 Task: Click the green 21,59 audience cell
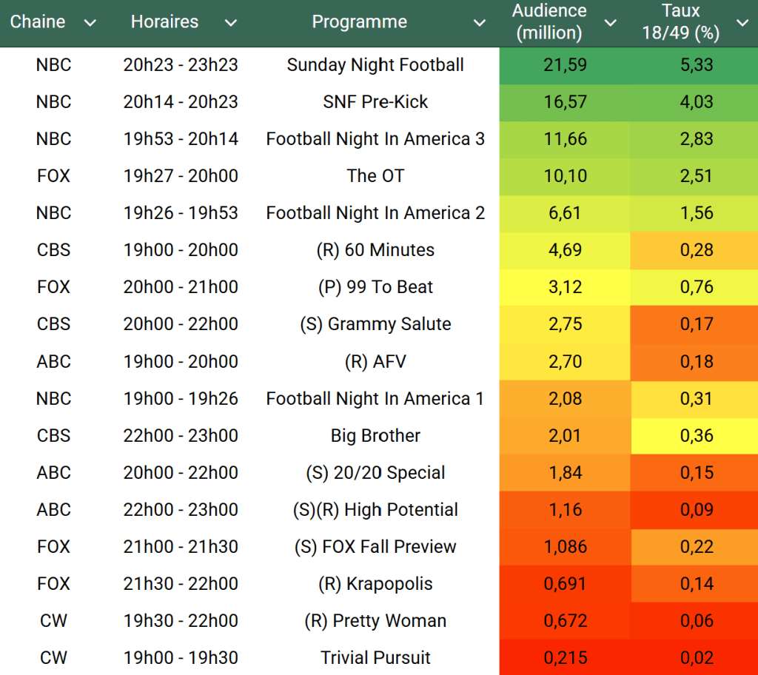coord(565,65)
